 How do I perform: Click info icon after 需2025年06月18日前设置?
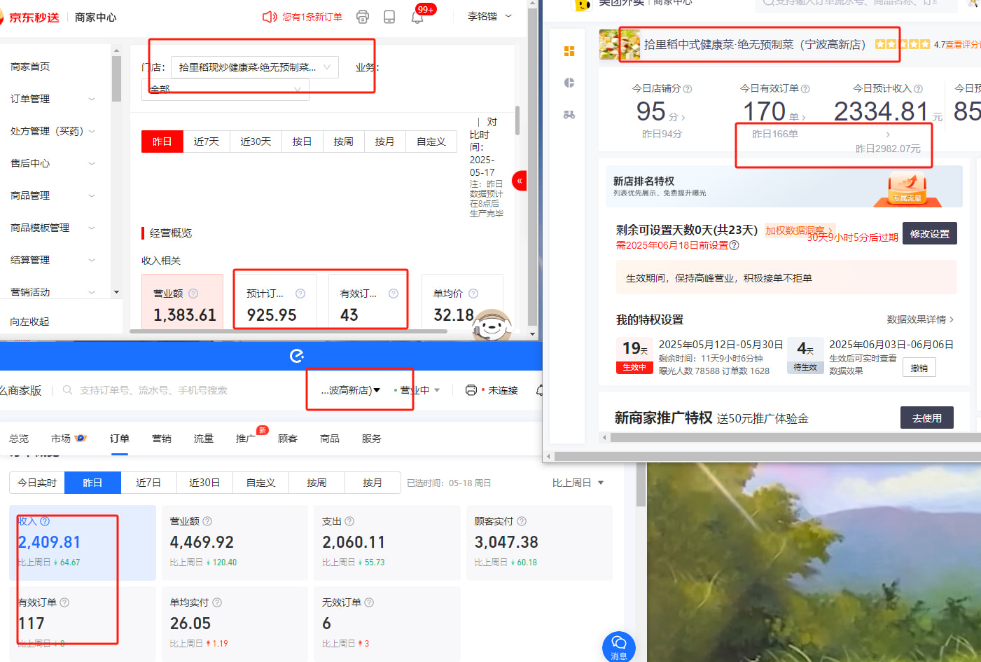[734, 245]
